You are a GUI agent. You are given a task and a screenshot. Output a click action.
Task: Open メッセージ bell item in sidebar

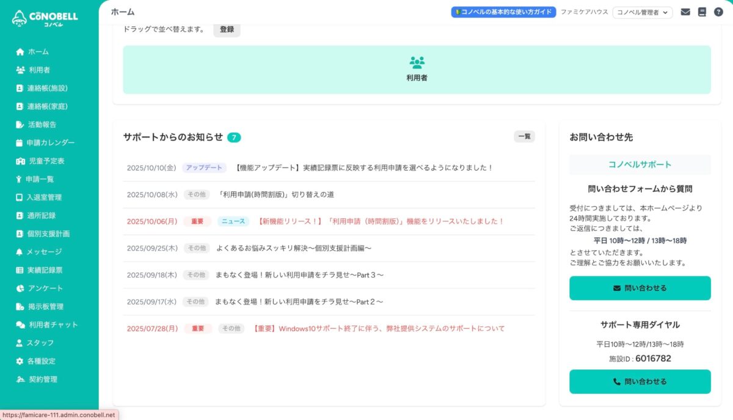tap(43, 252)
